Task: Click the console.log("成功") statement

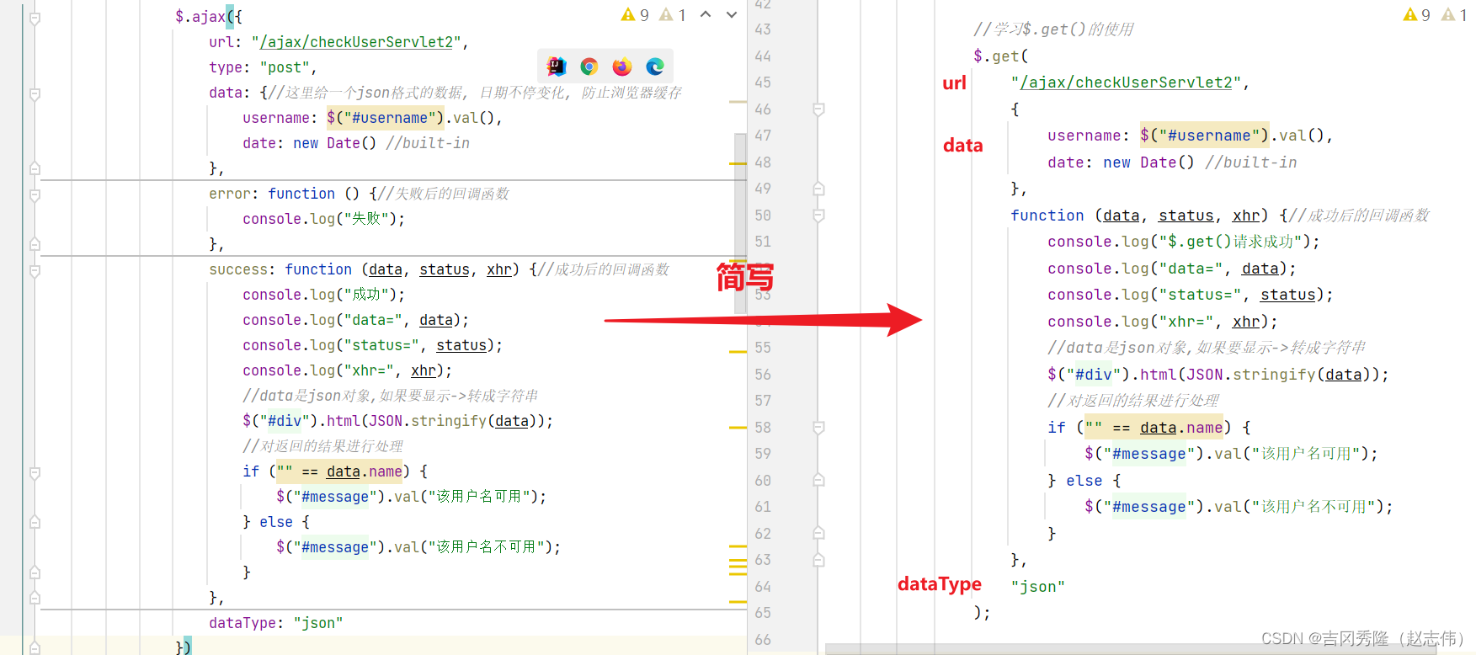Action: click(x=324, y=295)
